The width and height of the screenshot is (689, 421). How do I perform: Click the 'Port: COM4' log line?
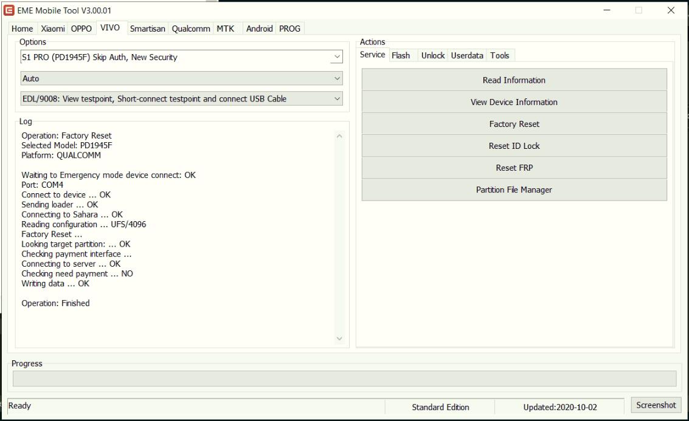pyautogui.click(x=42, y=185)
